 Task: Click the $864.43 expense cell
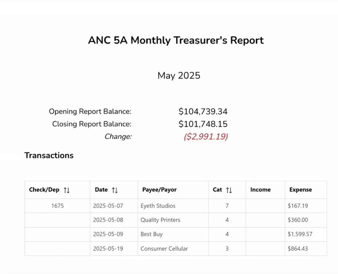point(298,249)
